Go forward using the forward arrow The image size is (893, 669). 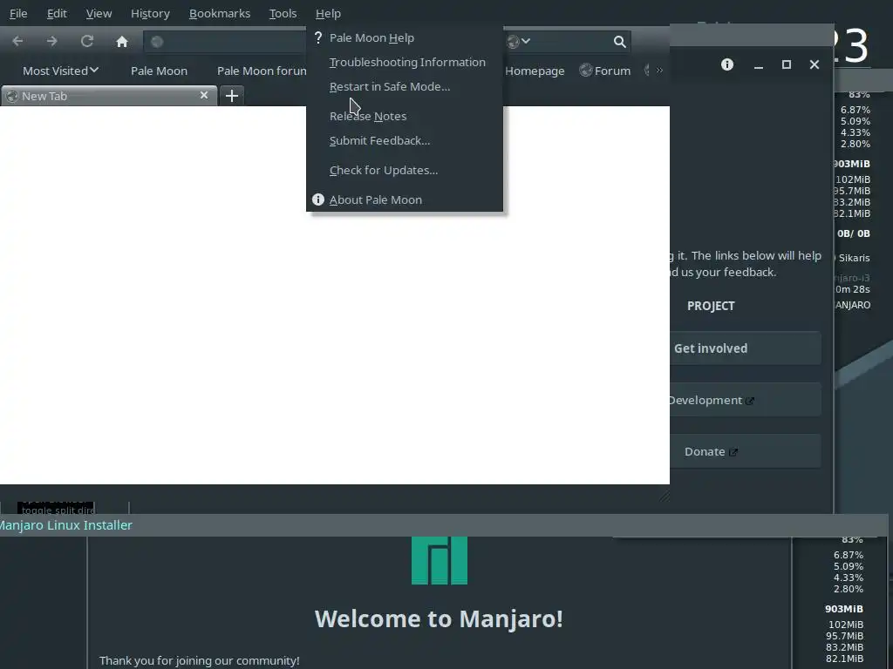pos(51,41)
